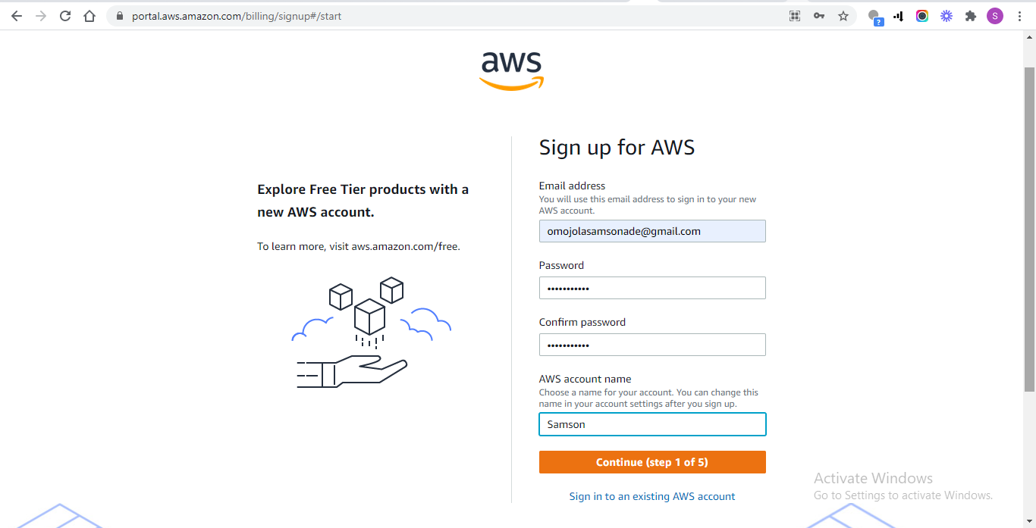Open the Chrome three-dot menu
This screenshot has height=528, width=1036.
click(1019, 15)
